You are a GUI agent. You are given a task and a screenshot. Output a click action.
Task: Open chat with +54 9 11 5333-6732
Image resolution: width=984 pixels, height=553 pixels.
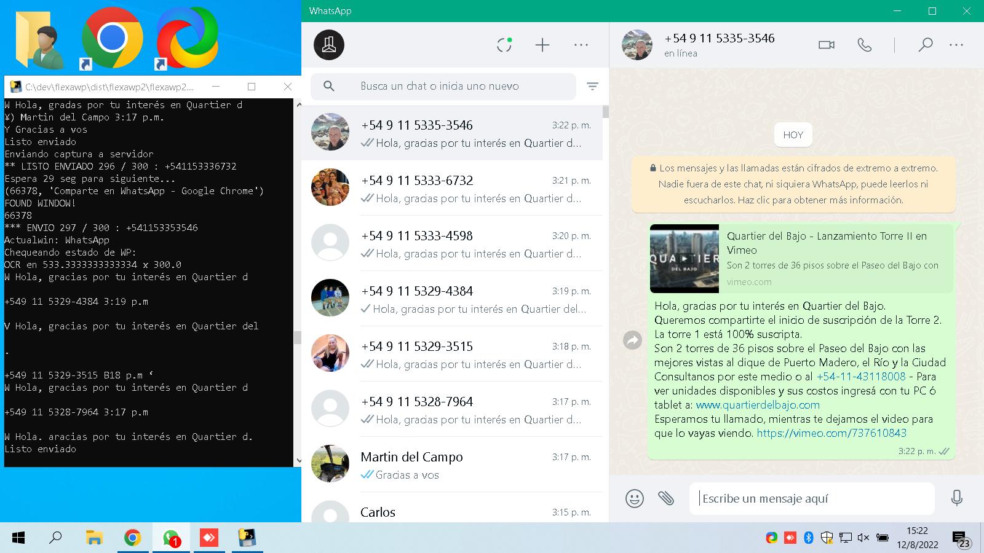point(452,188)
